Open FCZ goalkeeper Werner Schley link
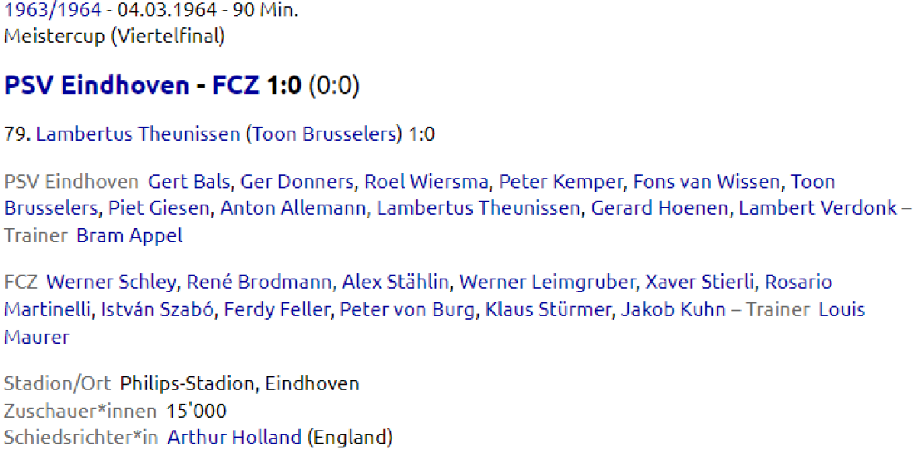 pos(111,282)
